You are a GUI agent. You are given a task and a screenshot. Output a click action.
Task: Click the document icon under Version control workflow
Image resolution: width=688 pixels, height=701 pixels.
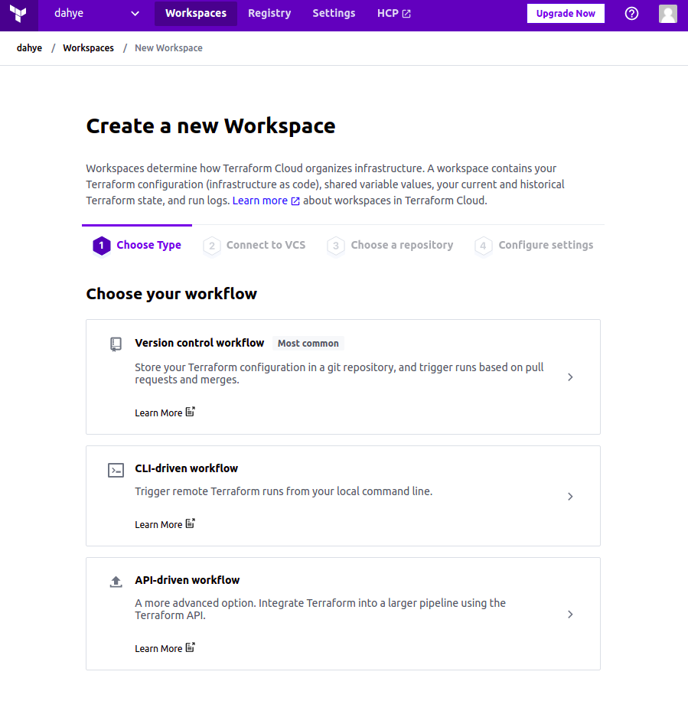191,412
